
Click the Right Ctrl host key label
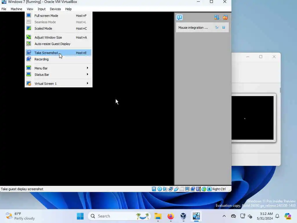click(219, 189)
